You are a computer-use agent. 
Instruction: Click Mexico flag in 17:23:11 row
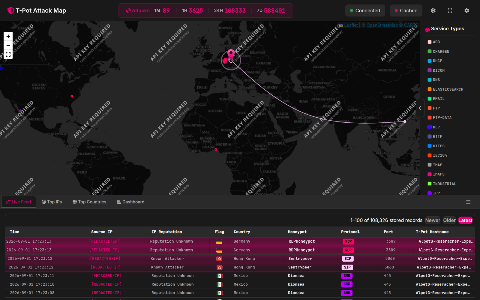[x=219, y=276]
